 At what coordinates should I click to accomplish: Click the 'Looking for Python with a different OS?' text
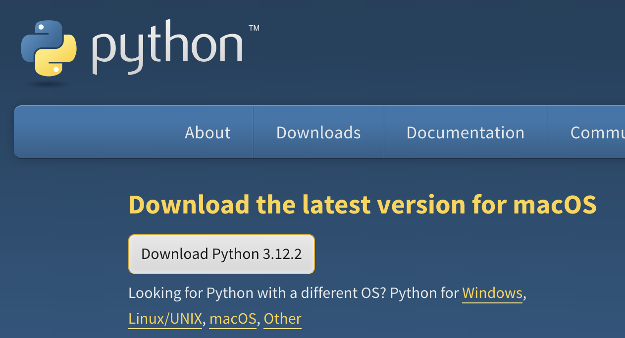(x=257, y=293)
